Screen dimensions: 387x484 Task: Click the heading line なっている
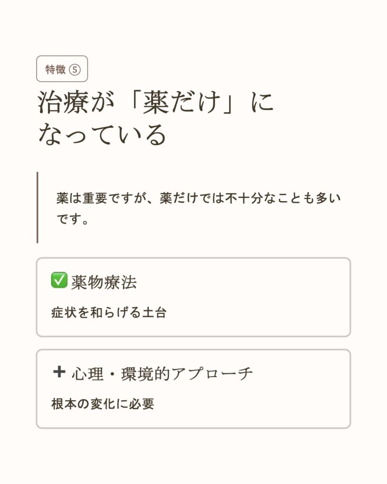103,135
